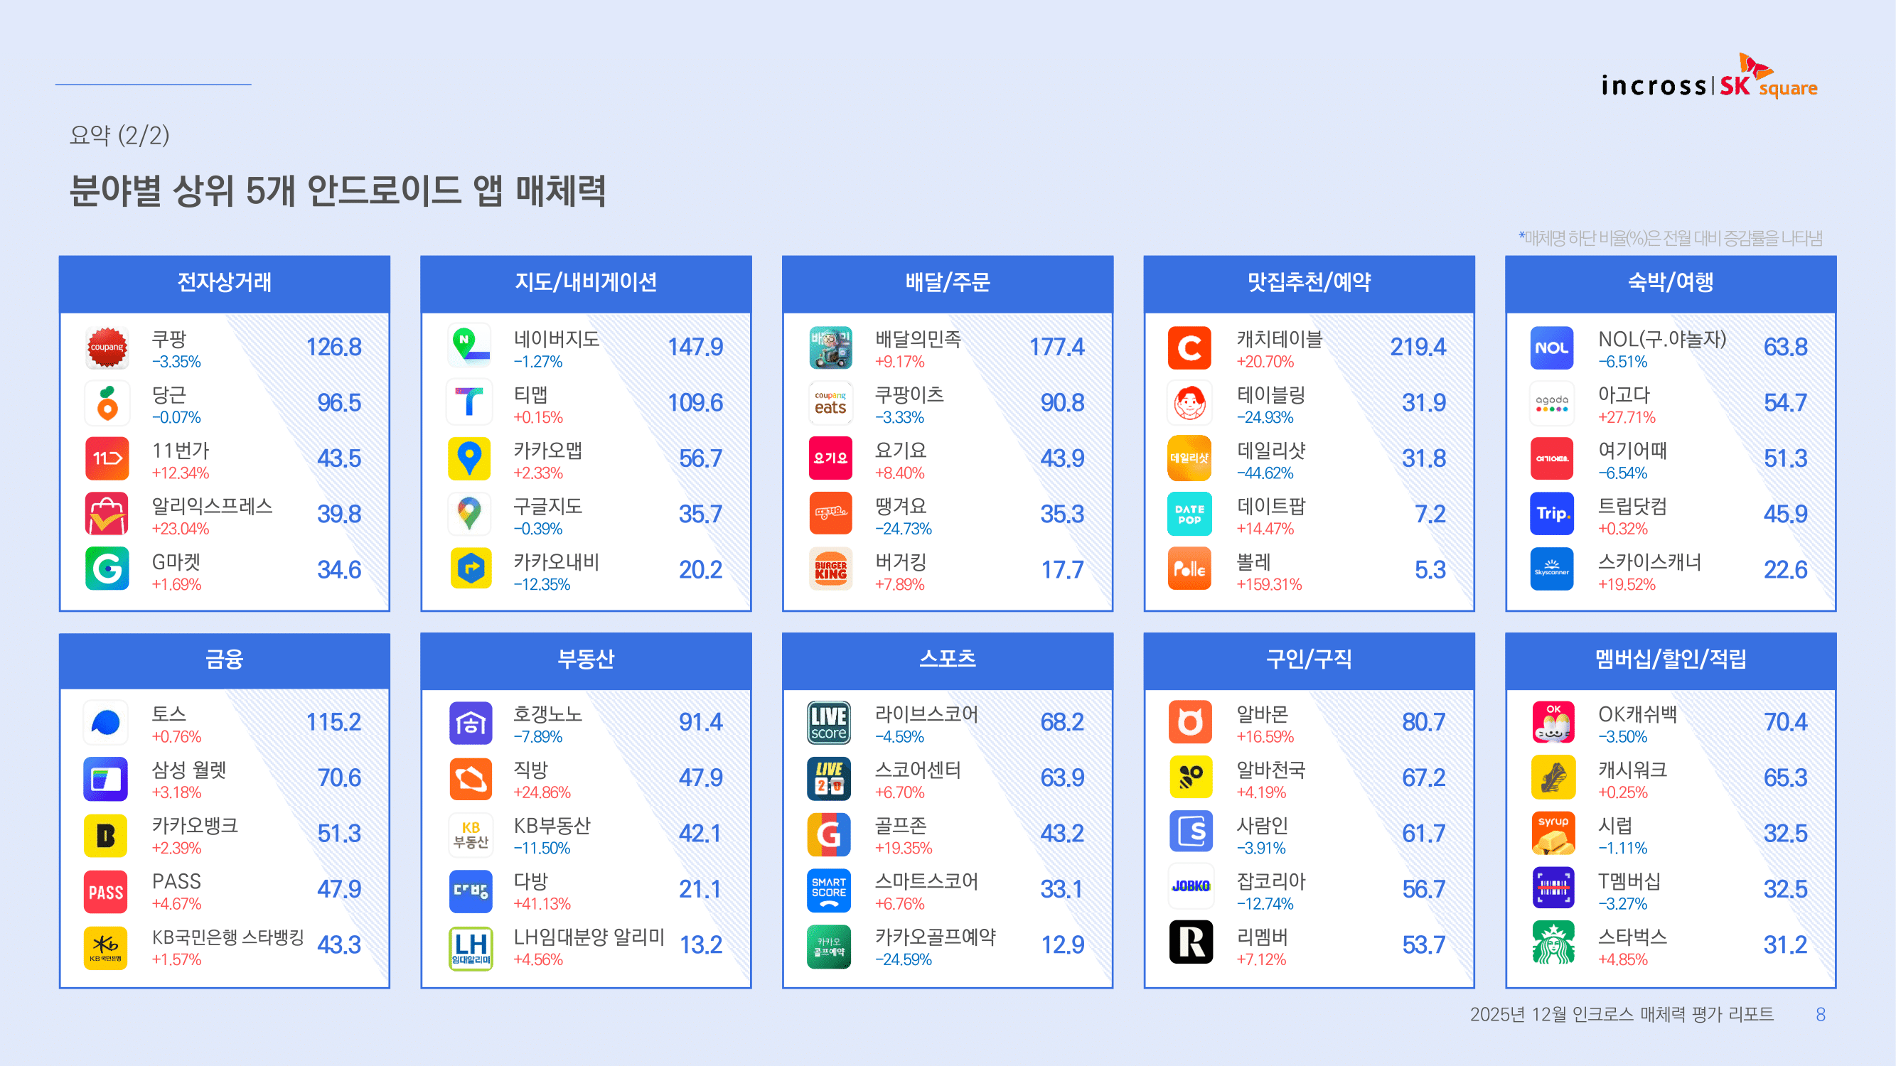1896x1066 pixels.
Task: Click the 멤버십/할인/적립 category header
Action: click(x=1670, y=659)
